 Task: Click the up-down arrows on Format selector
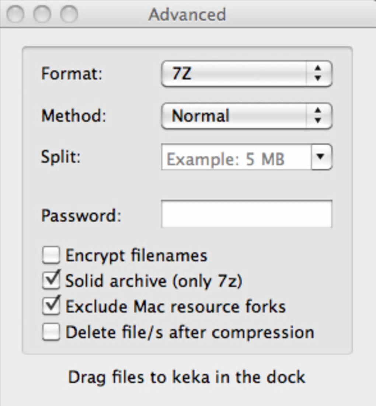coord(318,74)
